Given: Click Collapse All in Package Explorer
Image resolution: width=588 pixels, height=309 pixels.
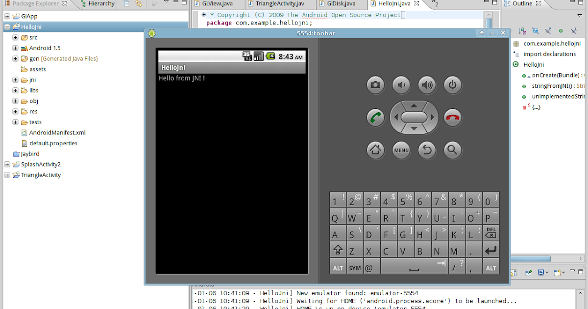Looking at the screenshot, I should (x=126, y=4).
